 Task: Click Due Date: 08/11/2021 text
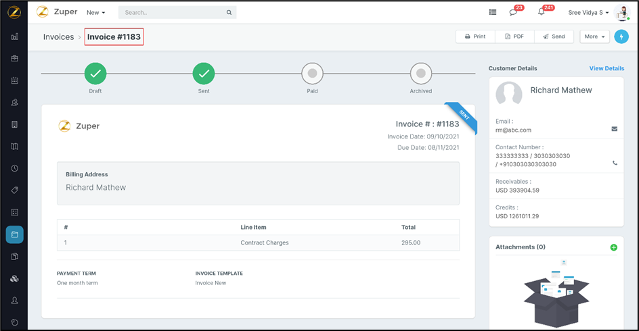[x=428, y=148]
